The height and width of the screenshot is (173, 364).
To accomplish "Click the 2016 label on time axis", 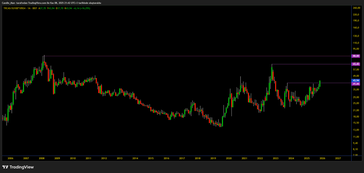I will click(167, 158).
